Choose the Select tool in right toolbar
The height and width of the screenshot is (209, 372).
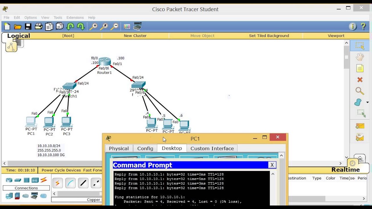(360, 46)
